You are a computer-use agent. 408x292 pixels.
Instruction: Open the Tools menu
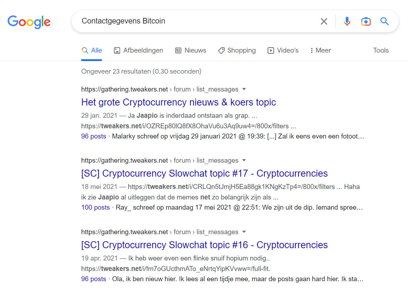pos(381,50)
